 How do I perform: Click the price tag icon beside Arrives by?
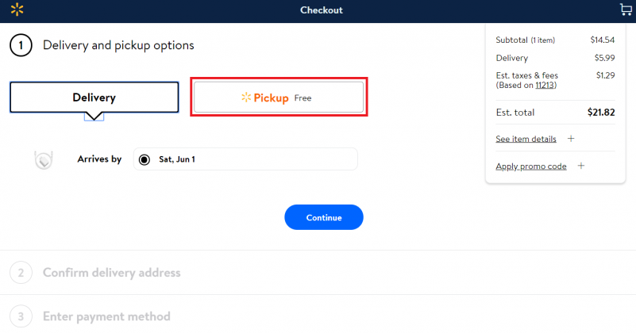pyautogui.click(x=44, y=159)
